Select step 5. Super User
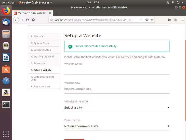Image resolution: width=186 pixels, height=140 pixels. point(44,63)
